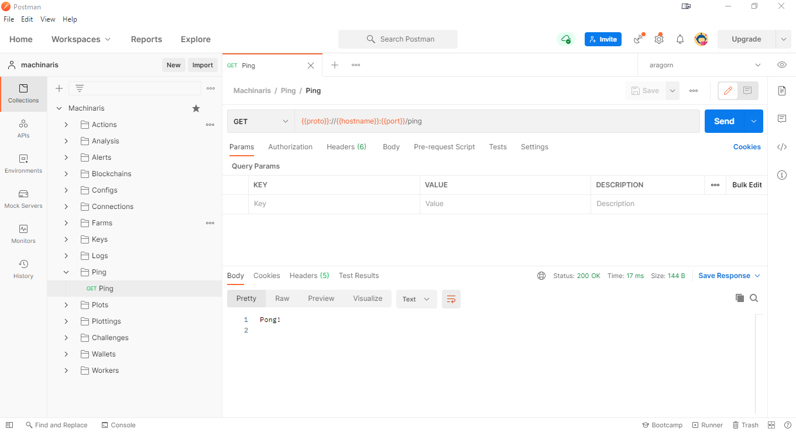The width and height of the screenshot is (796, 432).
Task: Switch to the Authorization tab
Action: [290, 147]
